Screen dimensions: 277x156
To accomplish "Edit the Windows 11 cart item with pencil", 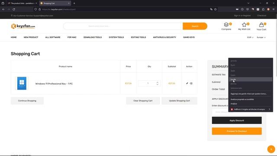I will tap(187, 83).
